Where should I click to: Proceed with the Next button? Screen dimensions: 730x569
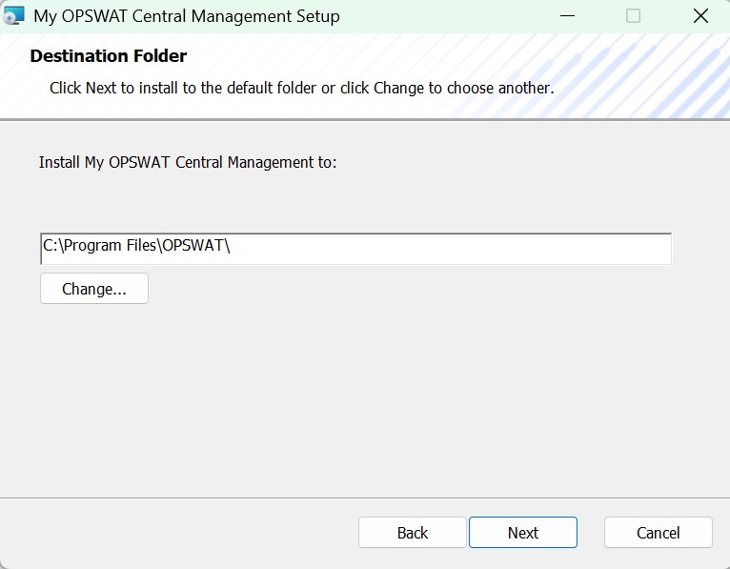[x=523, y=532]
